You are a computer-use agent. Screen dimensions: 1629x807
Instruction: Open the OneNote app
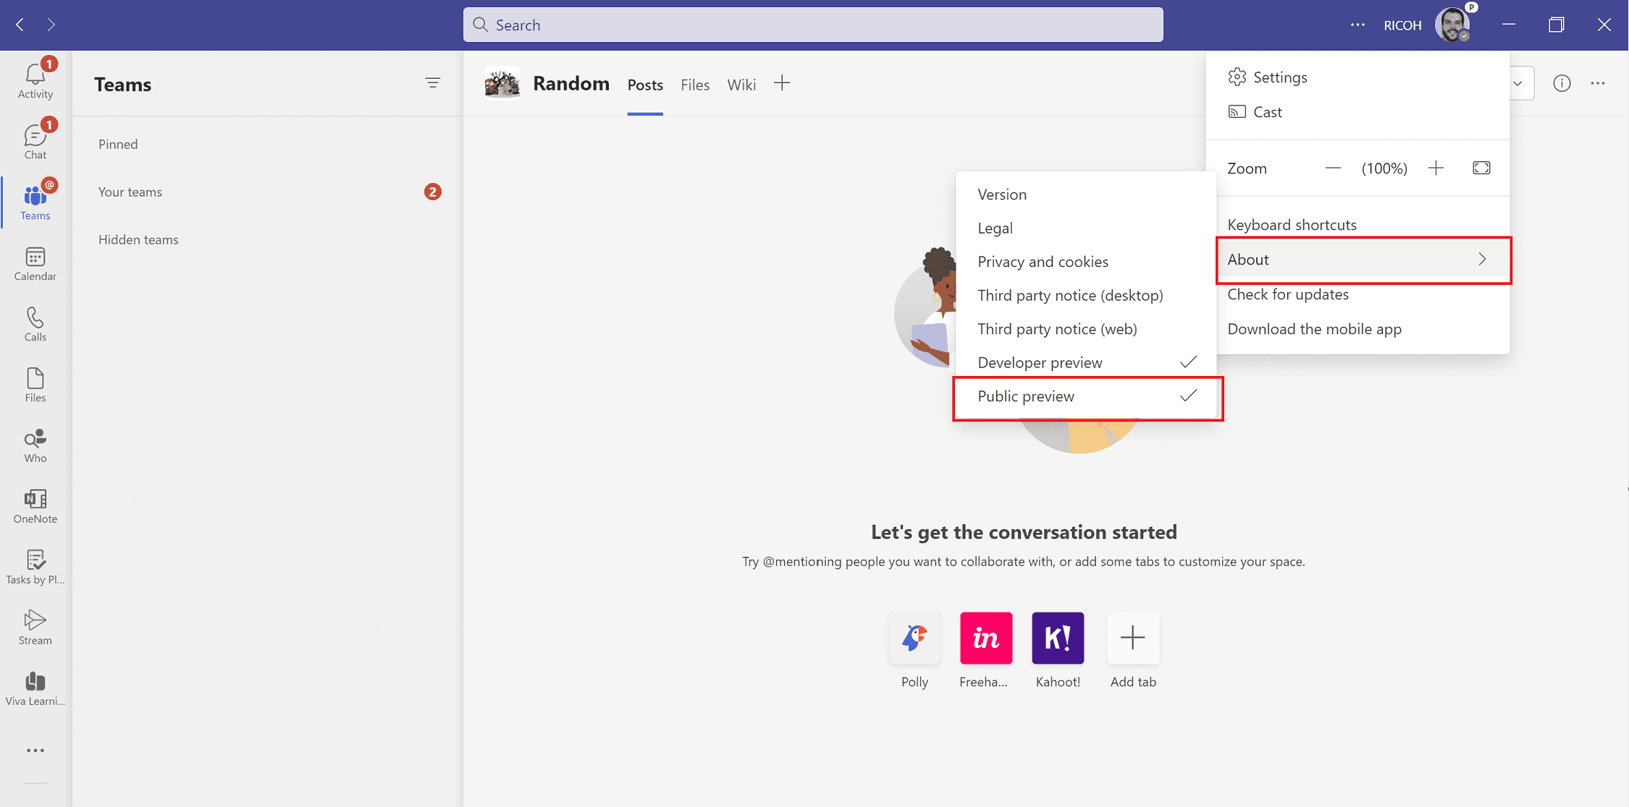35,506
